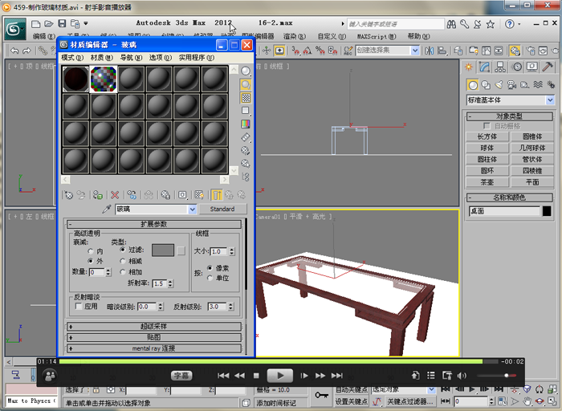Open the Create tab sun icon
This screenshot has width=562, height=411.
(x=468, y=67)
